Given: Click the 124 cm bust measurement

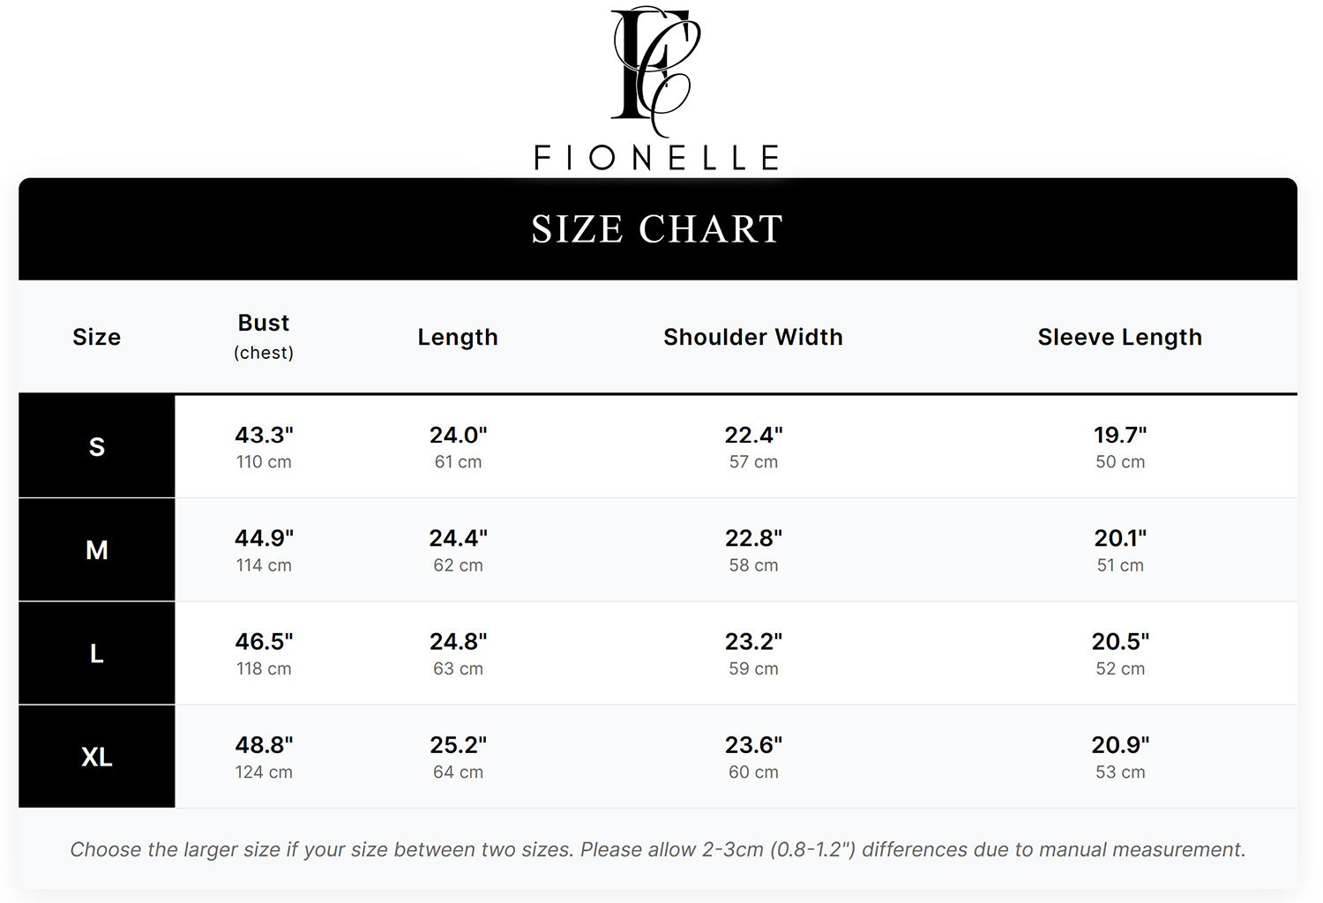Looking at the screenshot, I should click(264, 772).
